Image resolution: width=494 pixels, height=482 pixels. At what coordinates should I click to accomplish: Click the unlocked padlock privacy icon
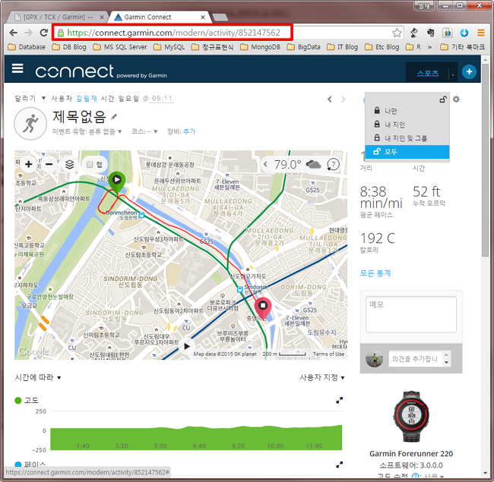[x=443, y=99]
